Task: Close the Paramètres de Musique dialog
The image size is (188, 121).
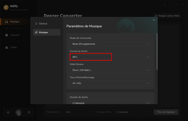Action: [154, 20]
